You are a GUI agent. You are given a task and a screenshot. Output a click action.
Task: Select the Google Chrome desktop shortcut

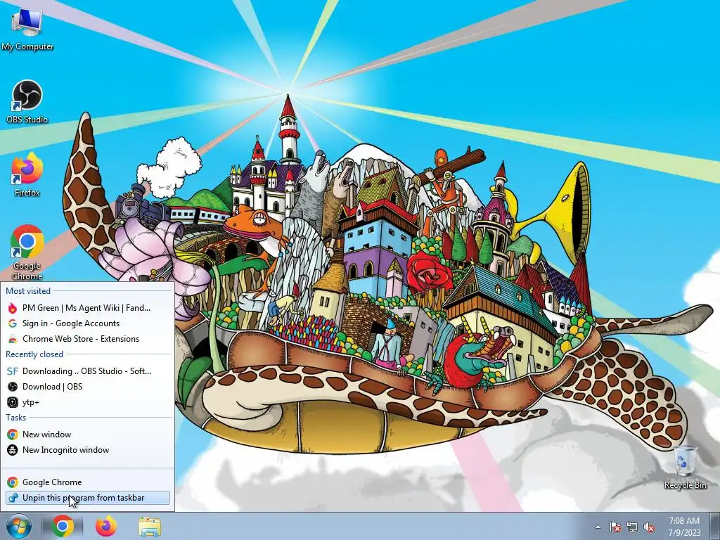click(x=27, y=252)
